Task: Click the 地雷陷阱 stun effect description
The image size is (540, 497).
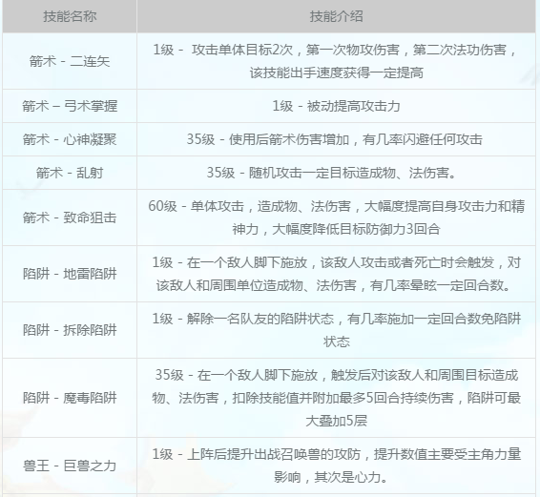Action: (336, 274)
